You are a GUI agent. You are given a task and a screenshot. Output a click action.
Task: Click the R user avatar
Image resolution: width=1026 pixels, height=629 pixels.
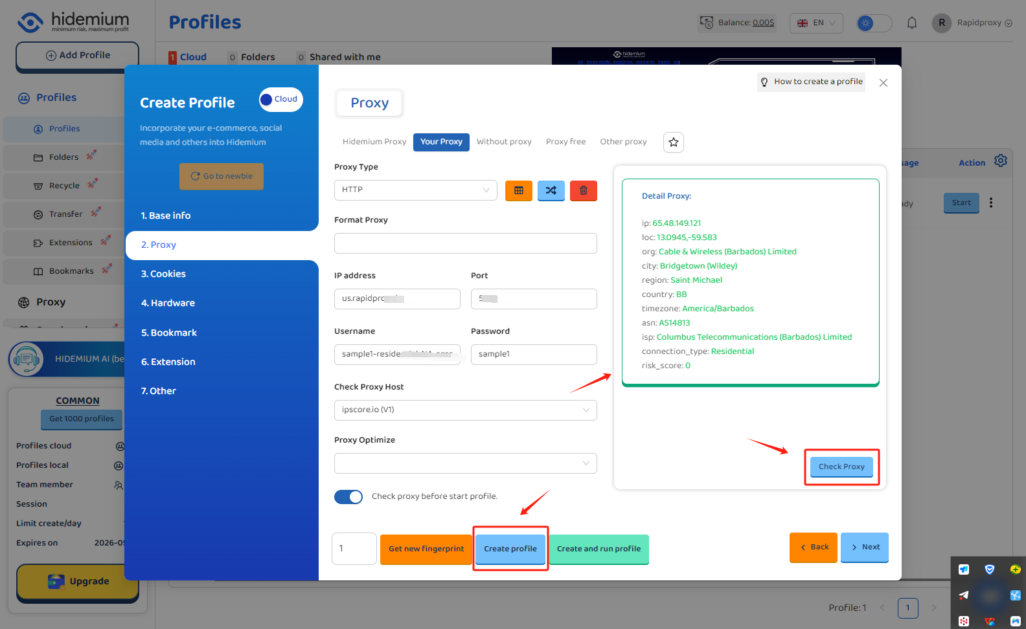(941, 23)
